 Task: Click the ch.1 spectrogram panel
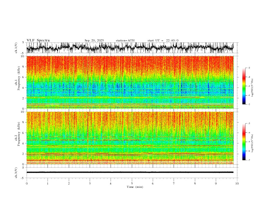pos(130,82)
